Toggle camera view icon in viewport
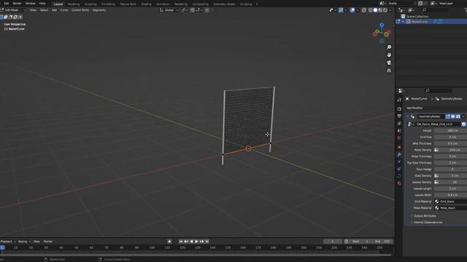 (389, 63)
